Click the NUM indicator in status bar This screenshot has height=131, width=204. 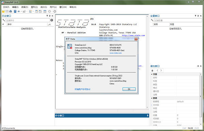click(x=190, y=128)
